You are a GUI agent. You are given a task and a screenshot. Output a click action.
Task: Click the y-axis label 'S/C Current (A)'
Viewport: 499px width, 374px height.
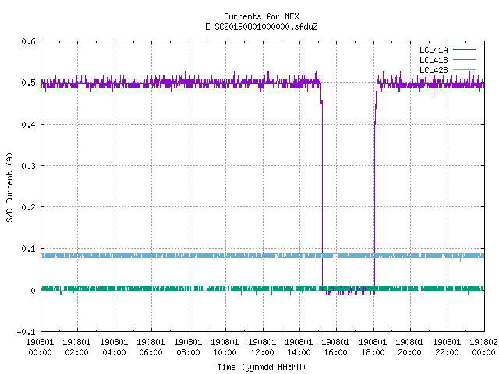pyautogui.click(x=10, y=188)
